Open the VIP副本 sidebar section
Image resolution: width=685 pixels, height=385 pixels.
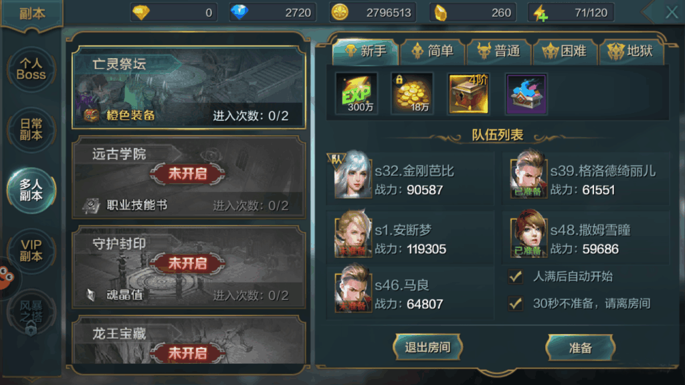(31, 251)
